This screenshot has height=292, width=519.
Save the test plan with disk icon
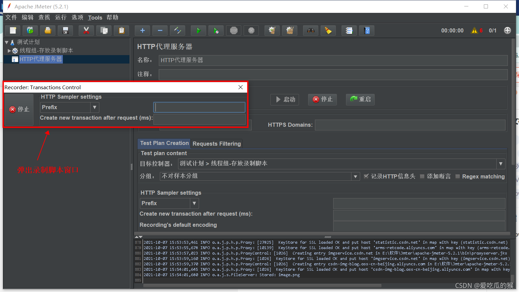click(x=66, y=30)
